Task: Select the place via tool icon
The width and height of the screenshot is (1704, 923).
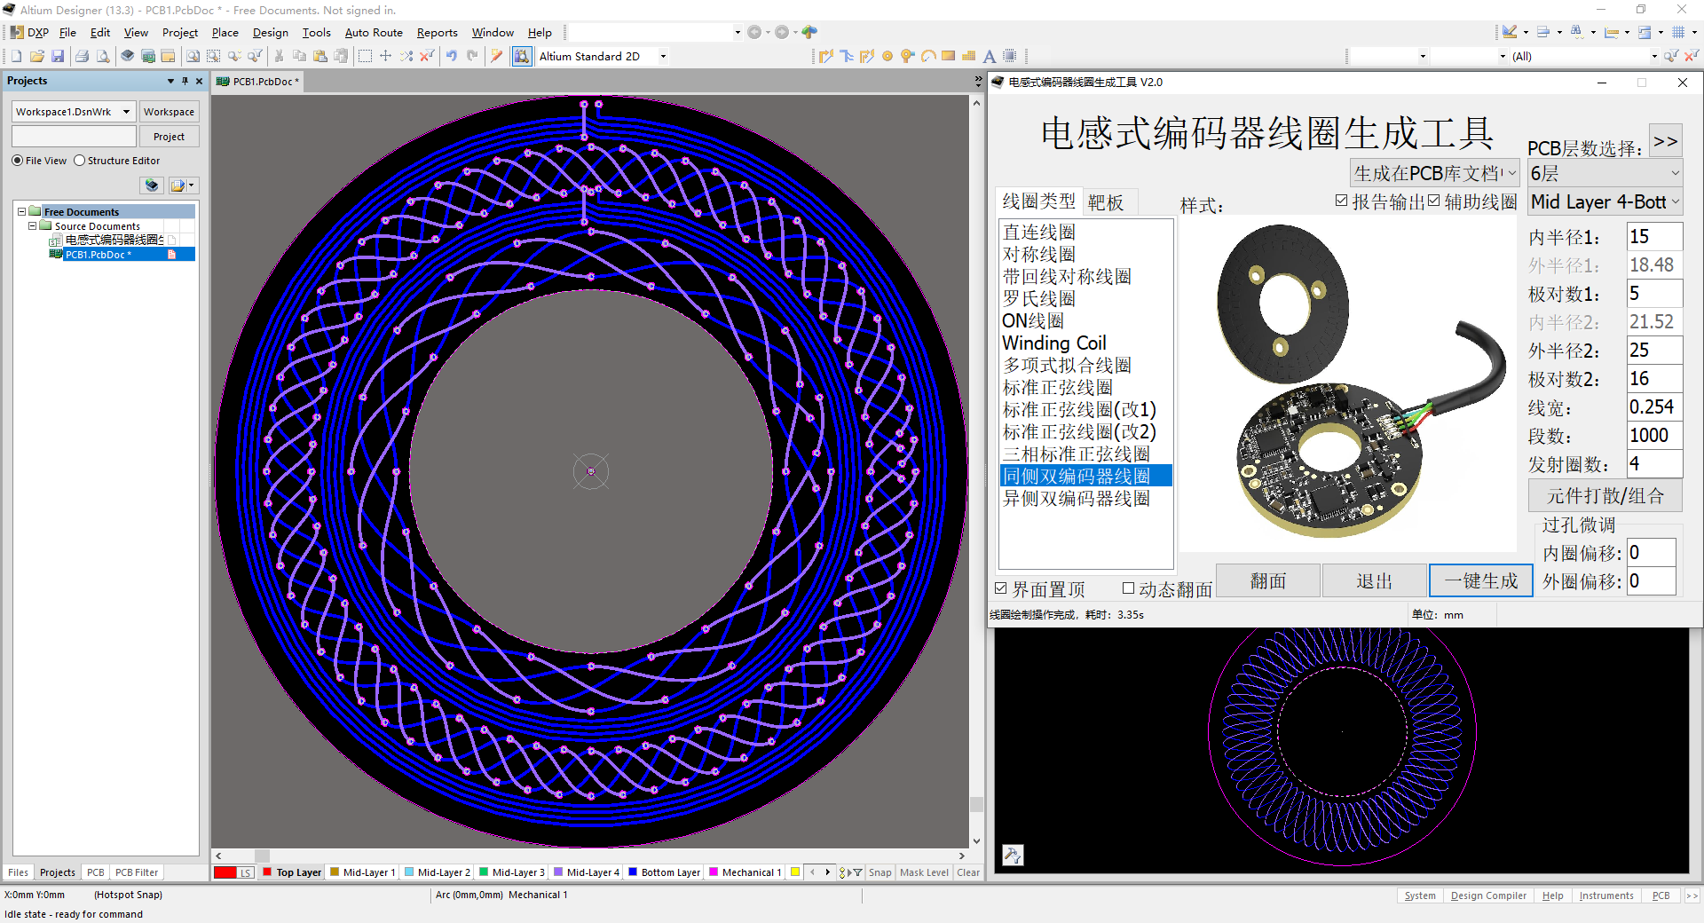Action: (907, 56)
